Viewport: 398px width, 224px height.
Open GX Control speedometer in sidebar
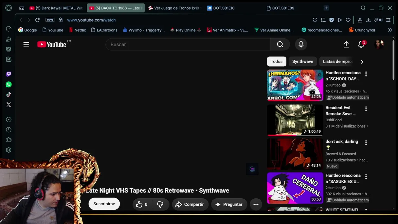tap(9, 29)
